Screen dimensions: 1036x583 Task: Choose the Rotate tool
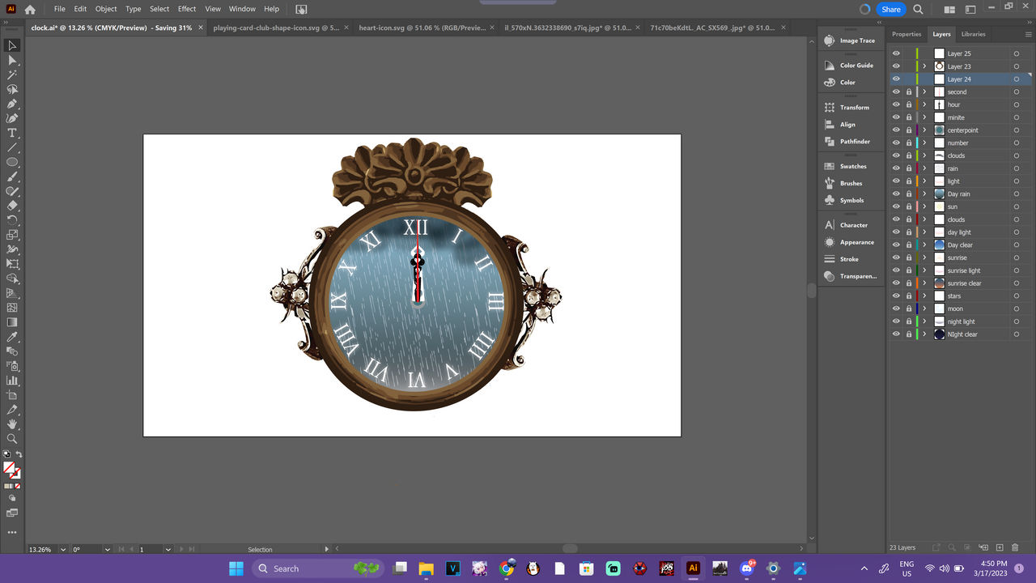click(12, 220)
